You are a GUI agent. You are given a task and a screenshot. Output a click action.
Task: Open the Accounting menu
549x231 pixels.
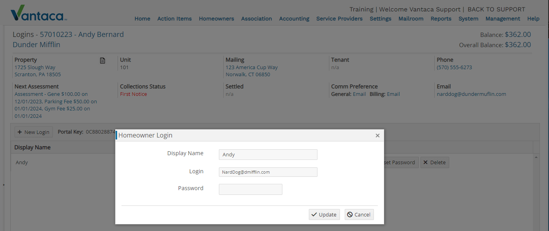[294, 18]
